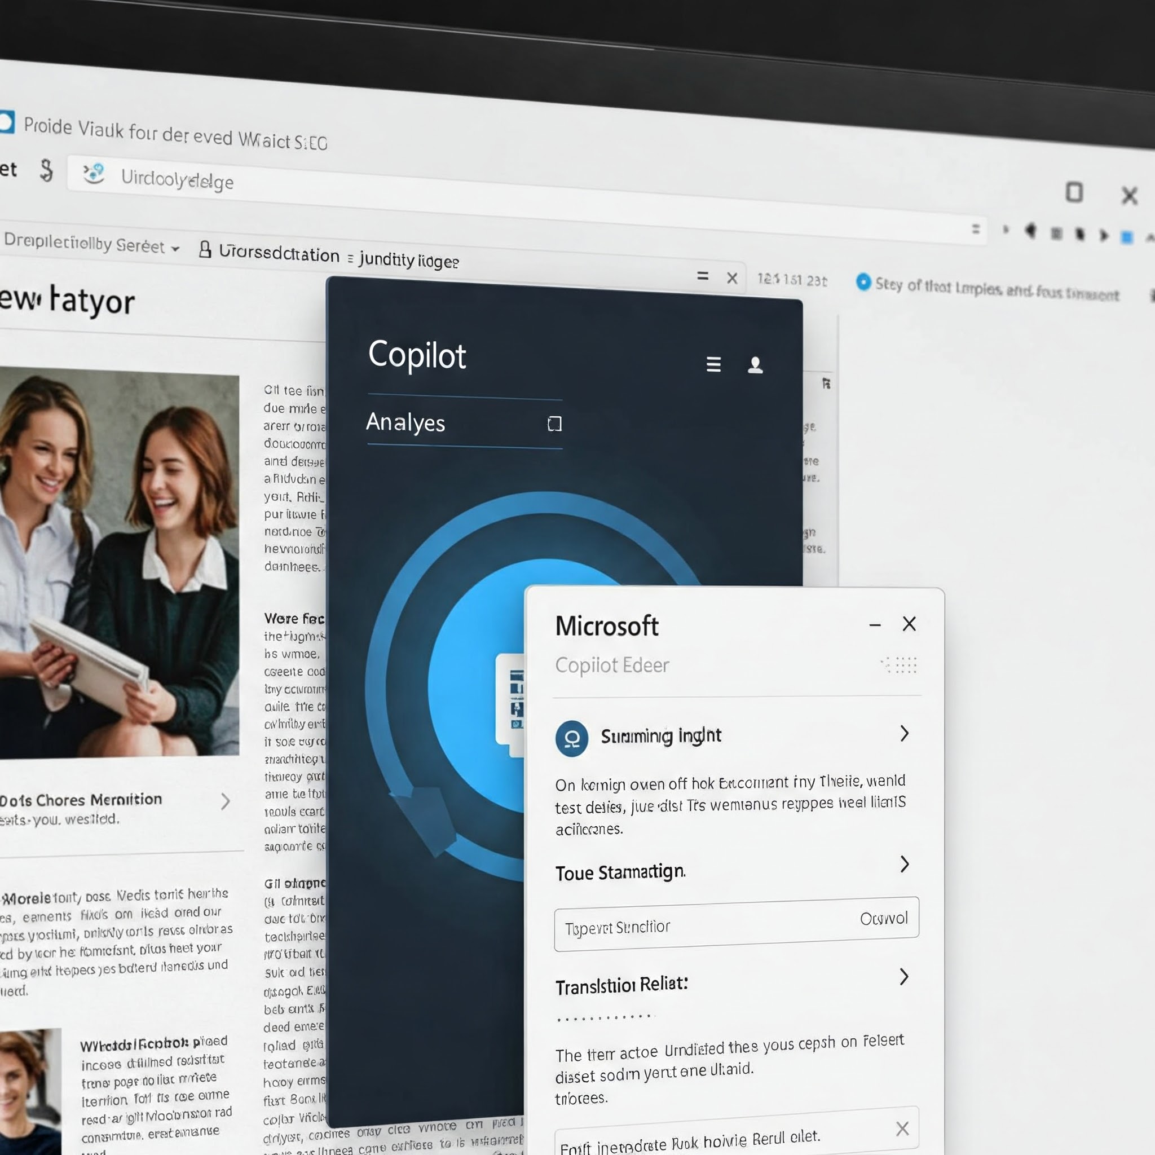The height and width of the screenshot is (1155, 1155).
Task: Open the dotted grid icon beside Copilot Edeer
Action: tap(899, 665)
